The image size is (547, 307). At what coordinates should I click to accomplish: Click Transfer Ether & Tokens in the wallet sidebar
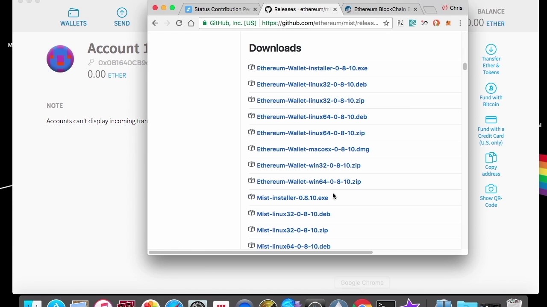click(491, 60)
